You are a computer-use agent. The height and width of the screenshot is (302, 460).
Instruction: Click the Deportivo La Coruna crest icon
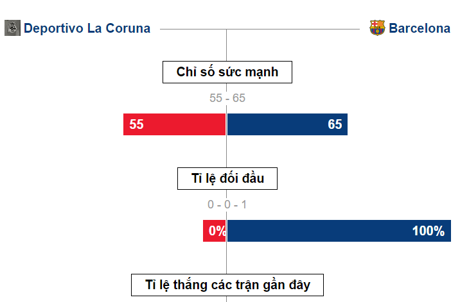pyautogui.click(x=13, y=28)
